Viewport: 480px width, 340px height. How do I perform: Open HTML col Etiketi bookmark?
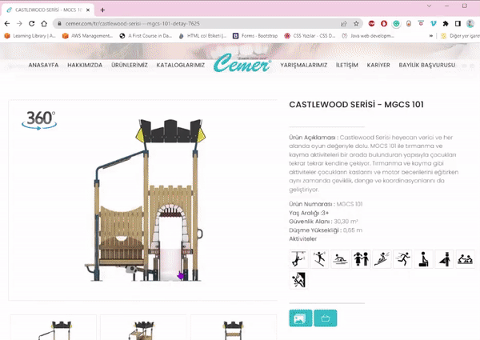(x=202, y=36)
